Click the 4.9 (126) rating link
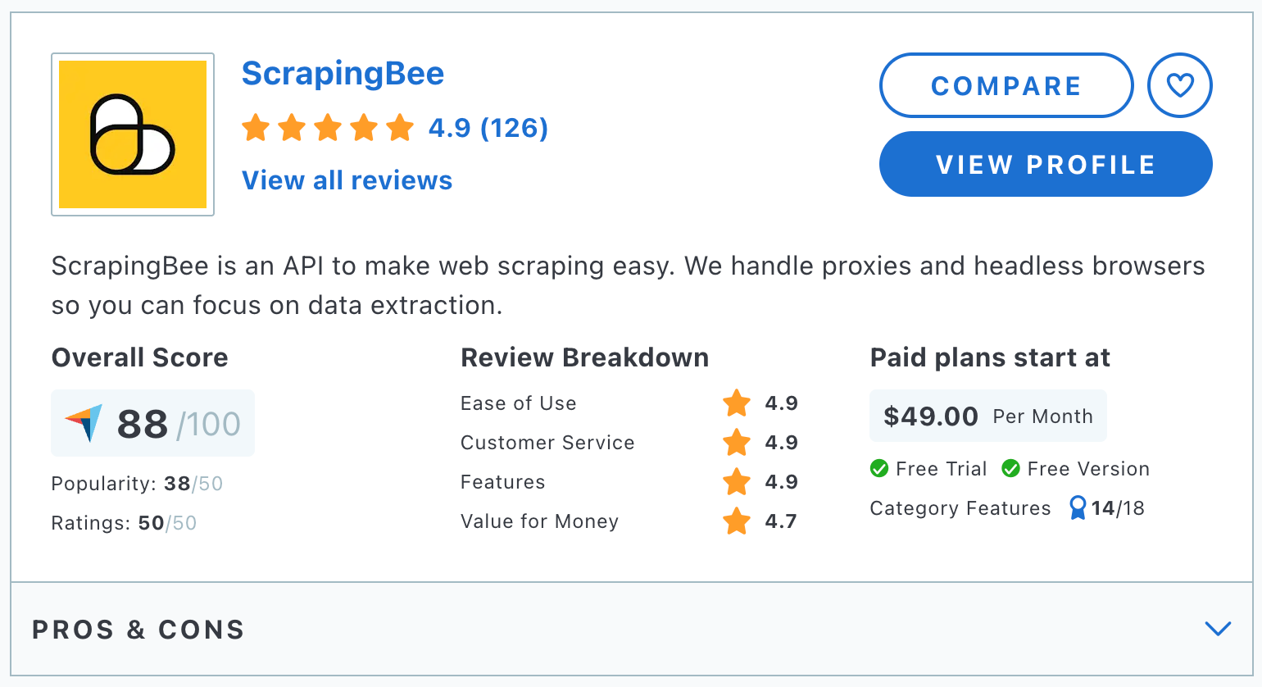 click(488, 128)
